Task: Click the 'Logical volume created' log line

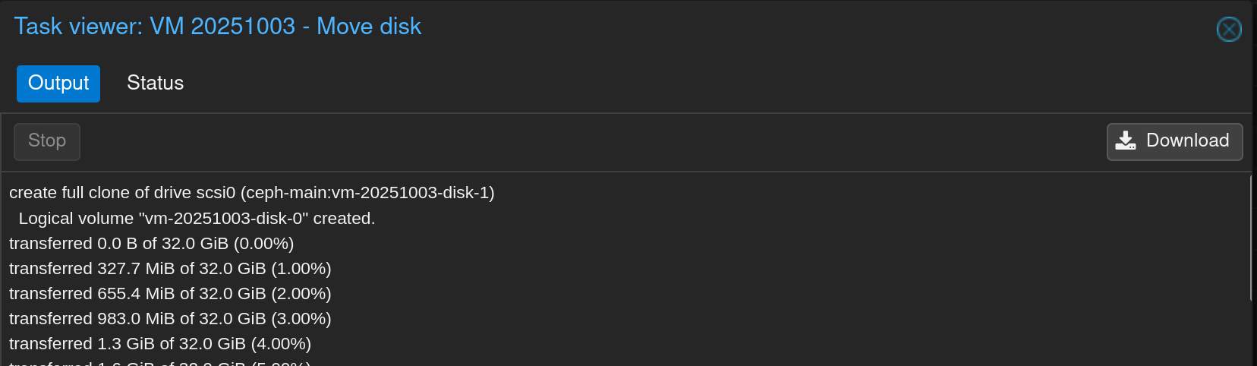Action: (x=197, y=219)
